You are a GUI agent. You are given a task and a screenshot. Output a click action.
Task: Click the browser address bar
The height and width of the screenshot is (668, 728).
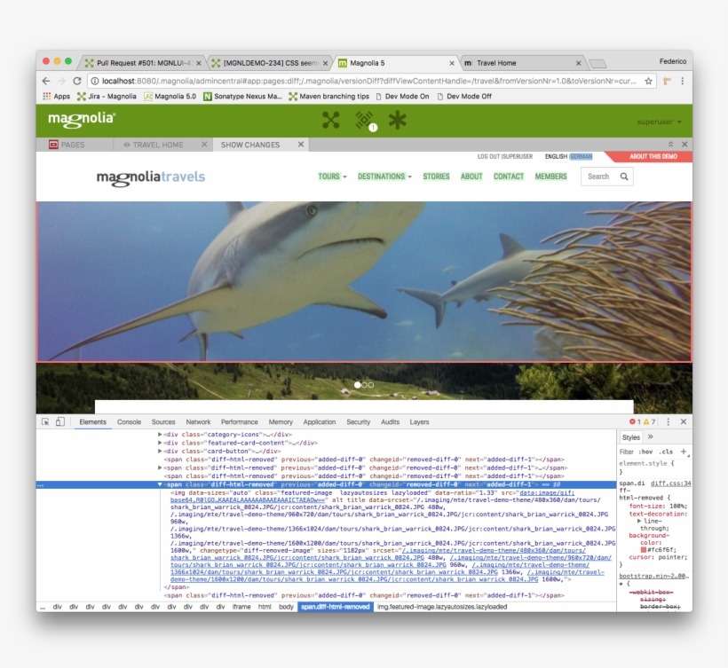pyautogui.click(x=355, y=81)
